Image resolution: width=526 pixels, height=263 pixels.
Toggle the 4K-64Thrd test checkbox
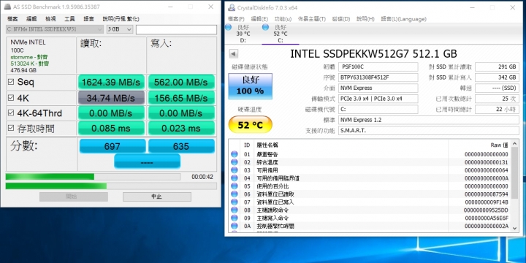(x=11, y=113)
